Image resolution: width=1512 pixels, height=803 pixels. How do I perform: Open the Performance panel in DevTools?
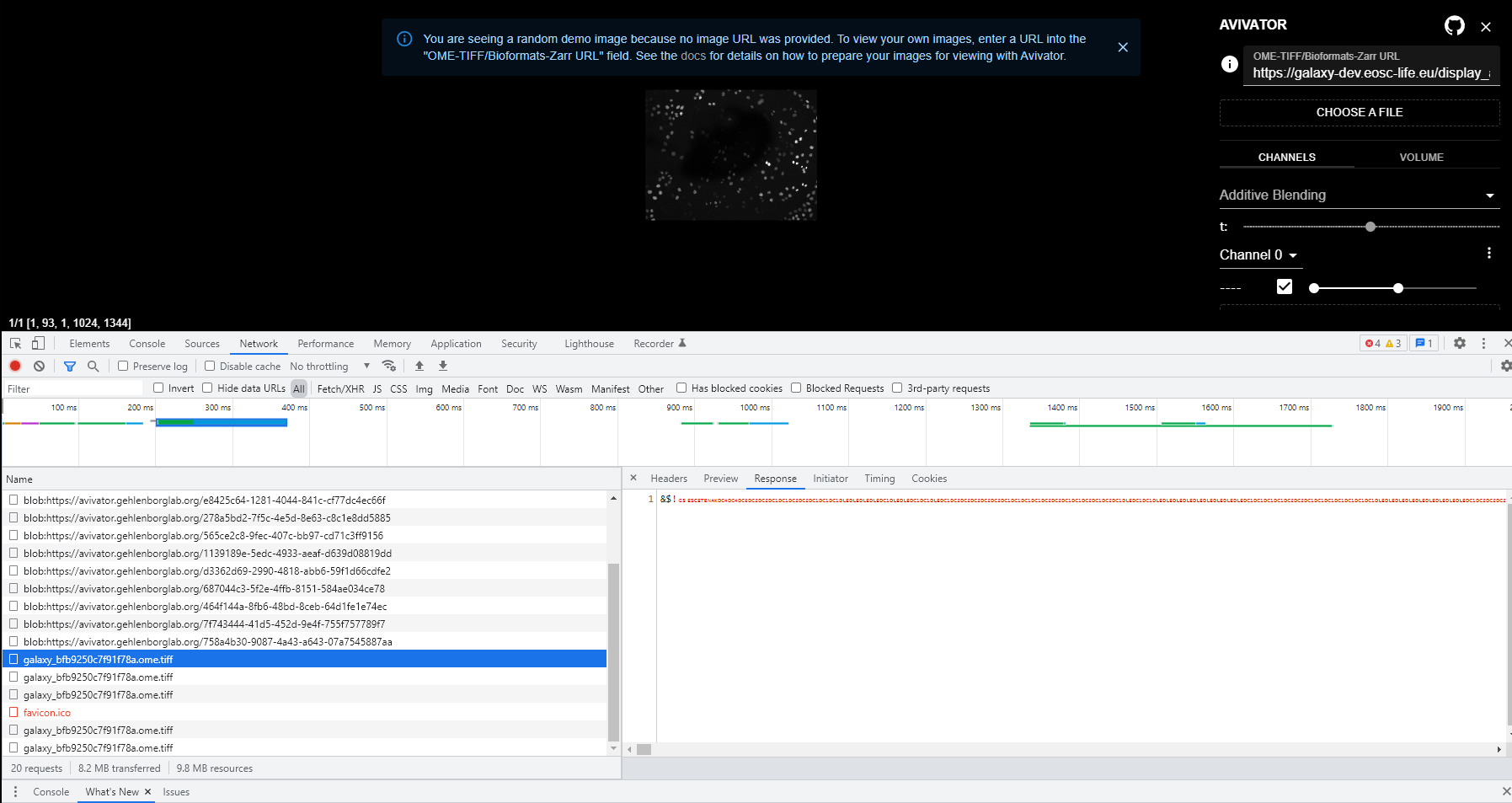pos(325,343)
